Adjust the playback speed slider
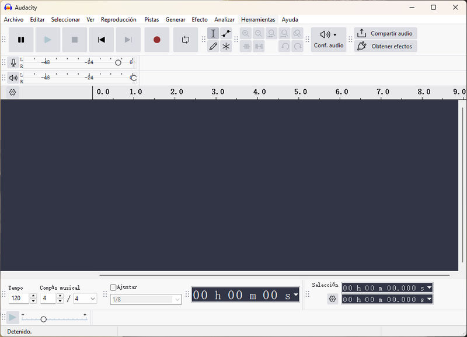 [43, 319]
